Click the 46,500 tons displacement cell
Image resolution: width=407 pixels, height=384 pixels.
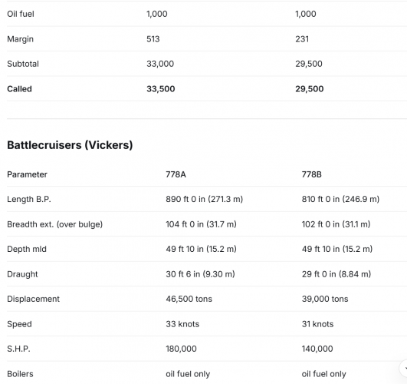coord(189,299)
